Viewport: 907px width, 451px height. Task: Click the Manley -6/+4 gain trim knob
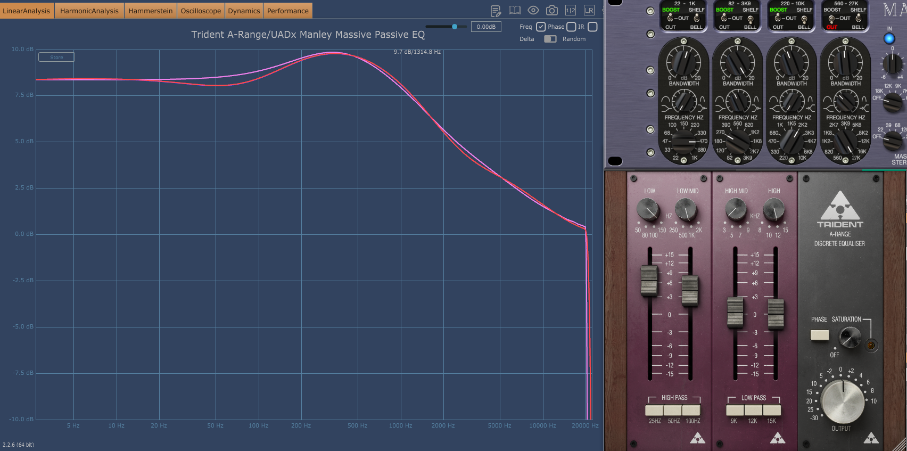pos(893,64)
